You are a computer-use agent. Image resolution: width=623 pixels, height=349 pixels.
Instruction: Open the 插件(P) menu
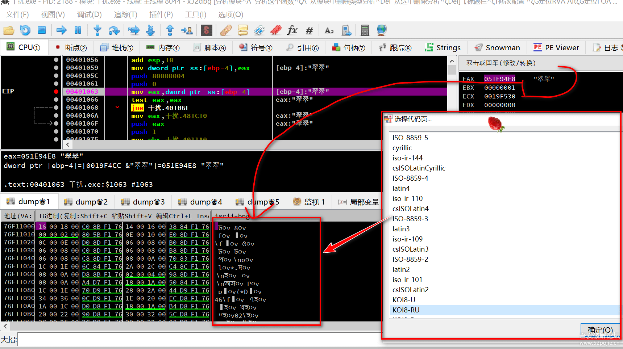pyautogui.click(x=161, y=14)
